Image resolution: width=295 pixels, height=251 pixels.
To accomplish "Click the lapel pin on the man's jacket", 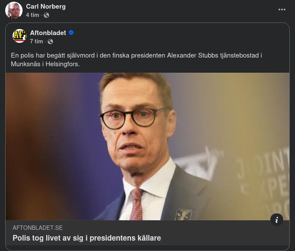I will click(x=184, y=215).
